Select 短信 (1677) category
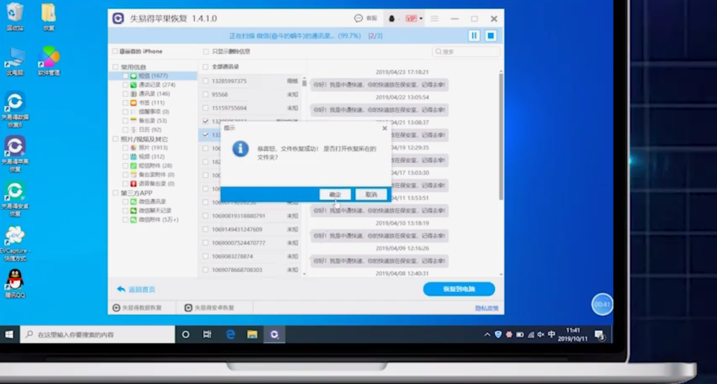717x384 pixels. click(x=153, y=76)
